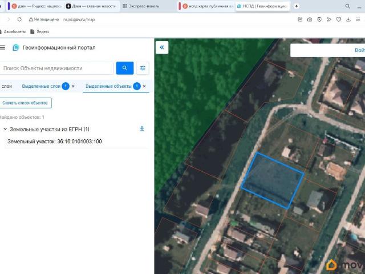365x274 pixels.
Task: Click the send/play arrow icon in the toolbar
Action: point(329,19)
